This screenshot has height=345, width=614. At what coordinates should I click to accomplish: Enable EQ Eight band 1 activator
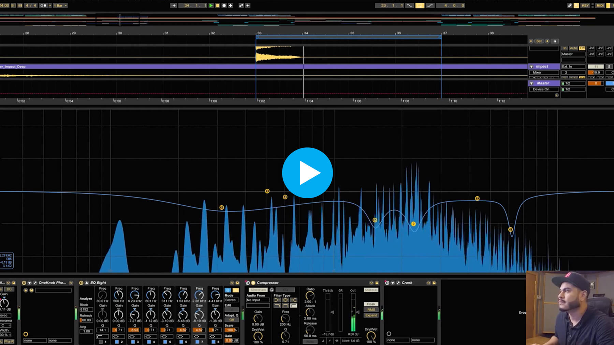click(101, 342)
